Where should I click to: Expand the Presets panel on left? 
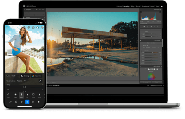pos(25,17)
